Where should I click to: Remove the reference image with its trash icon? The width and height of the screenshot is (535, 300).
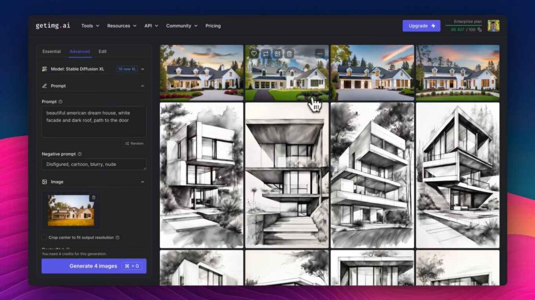(94, 197)
